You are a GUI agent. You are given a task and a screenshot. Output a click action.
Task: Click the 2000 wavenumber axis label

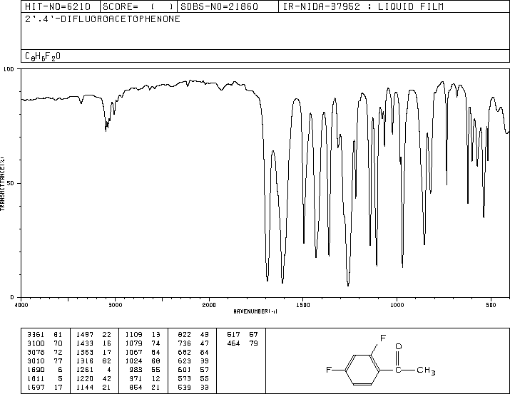209,305
